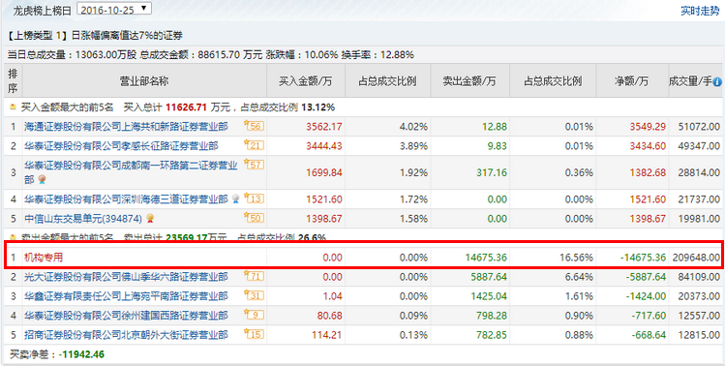Open 华鑫证券上海宛平南路证券营业部 link

pos(126,296)
